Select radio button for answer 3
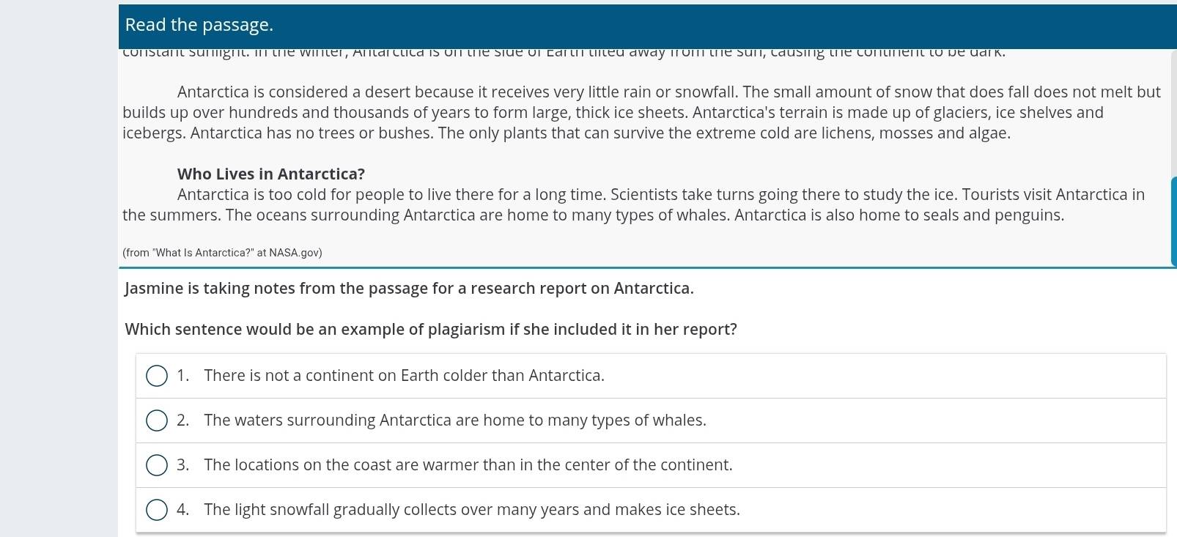Screen dimensions: 1177x537 point(157,465)
